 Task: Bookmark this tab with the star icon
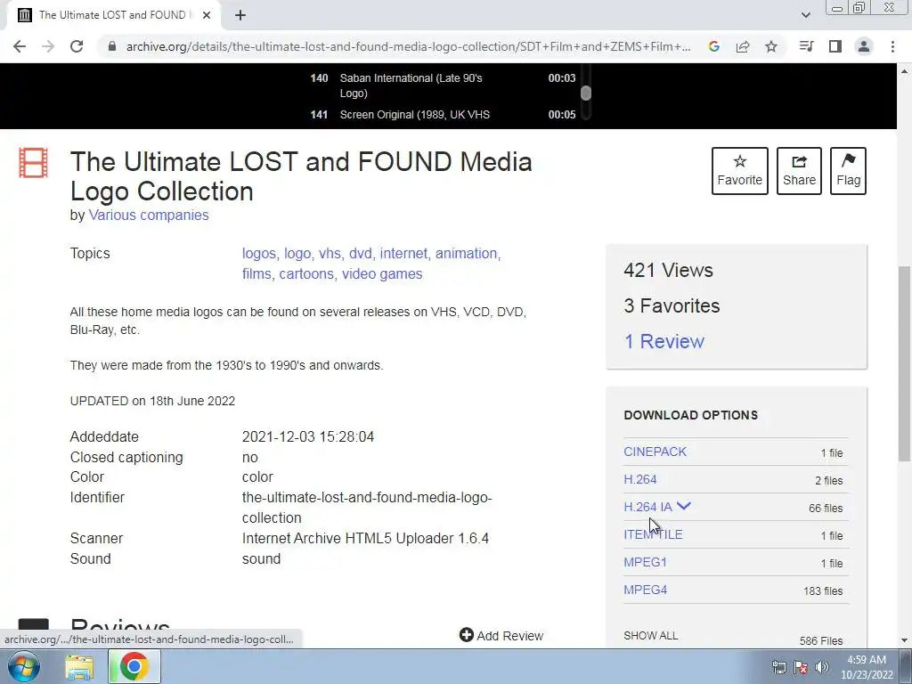(771, 46)
